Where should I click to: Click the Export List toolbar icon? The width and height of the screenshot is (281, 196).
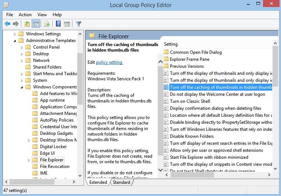[47, 24]
